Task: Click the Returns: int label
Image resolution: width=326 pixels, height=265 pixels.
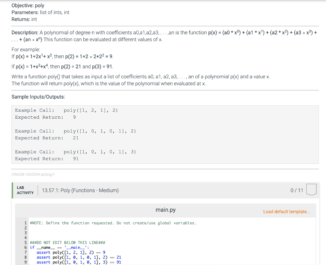Action: coord(24,19)
